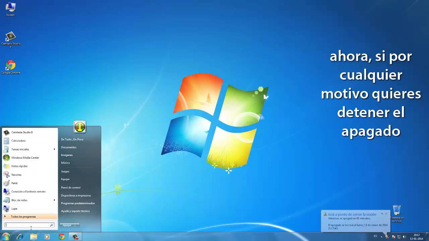Open options wrench on the shutdown balloon
429x241 pixels.
coord(382,214)
